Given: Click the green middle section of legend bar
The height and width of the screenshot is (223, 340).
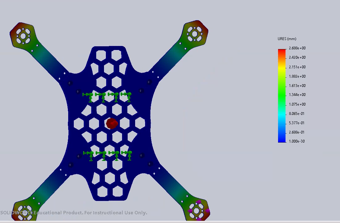Looking at the screenshot, I should [x=282, y=93].
